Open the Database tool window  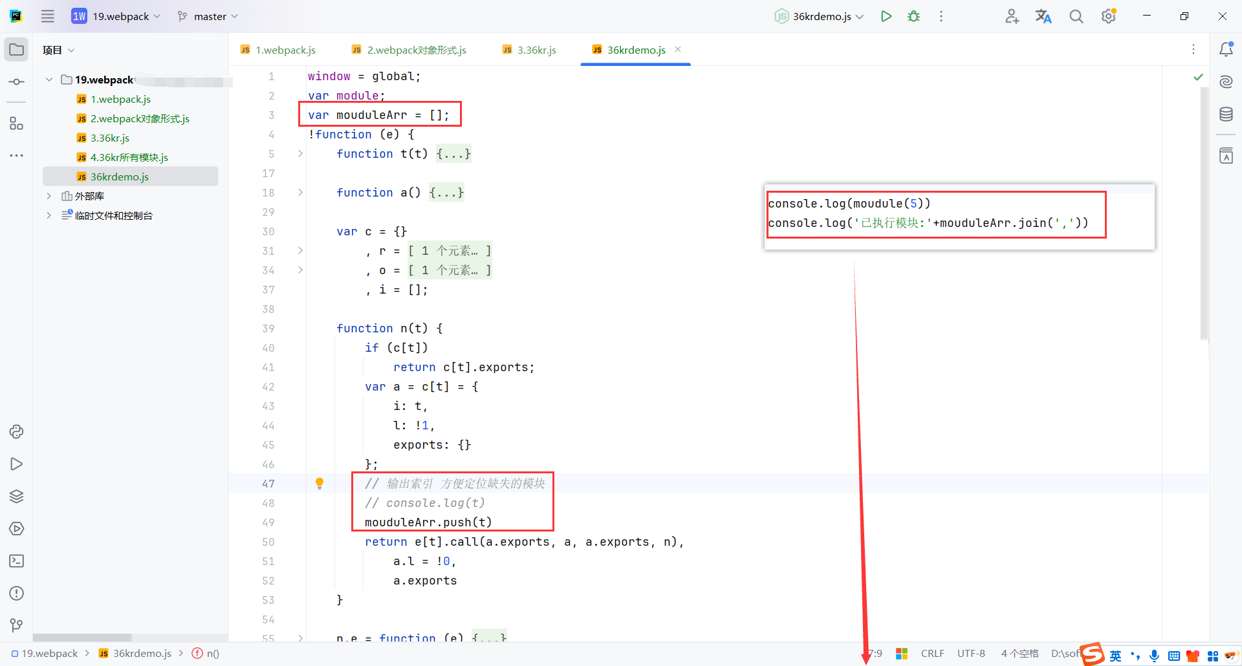pos(1226,114)
